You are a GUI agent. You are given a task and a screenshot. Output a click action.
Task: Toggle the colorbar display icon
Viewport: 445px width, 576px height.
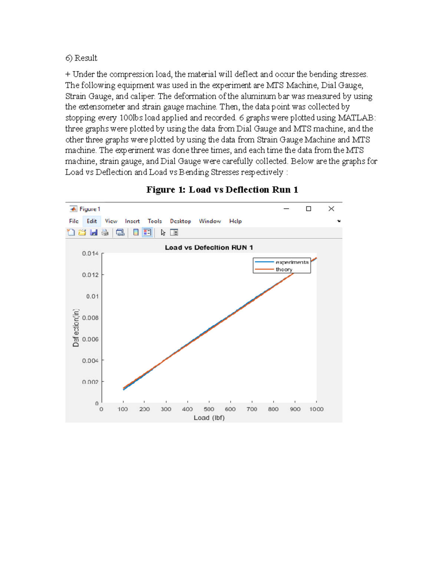[136, 232]
